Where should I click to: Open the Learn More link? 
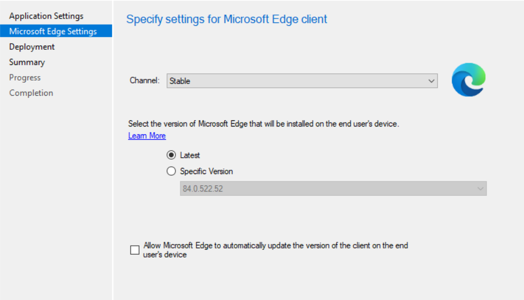tap(147, 136)
